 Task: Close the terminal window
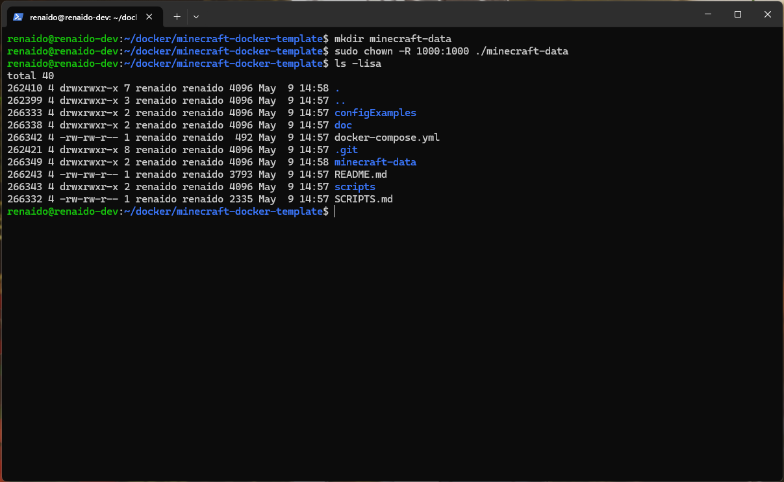pyautogui.click(x=768, y=14)
